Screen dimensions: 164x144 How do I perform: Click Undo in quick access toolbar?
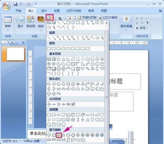pyautogui.click(x=21, y=4)
